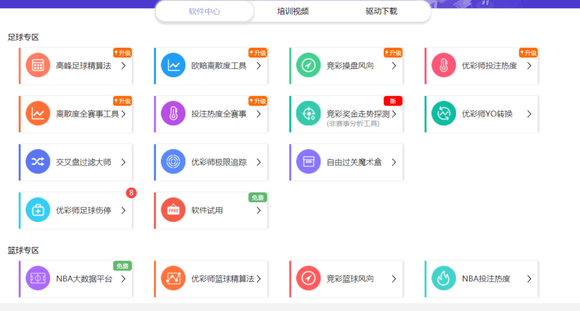
Task: Click the (非赛事分析工具) subtitle text
Action: [353, 124]
